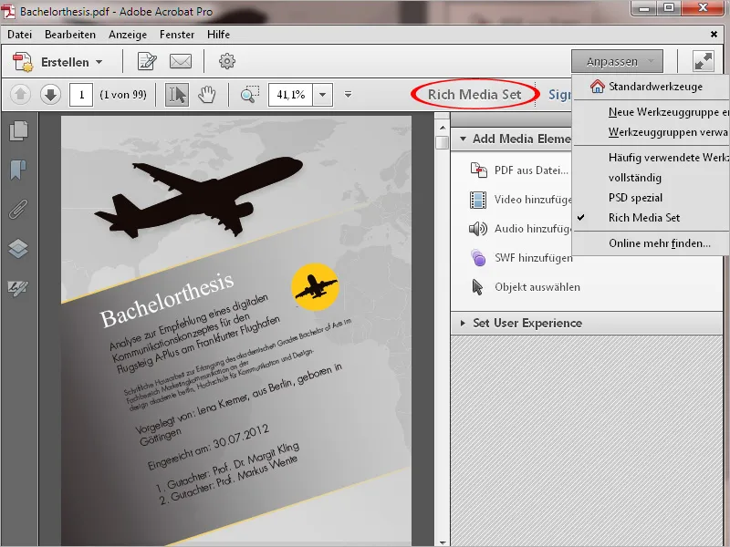Click the PDF aus Datei icon
Viewport: 730px width, 547px height.
[x=478, y=170]
